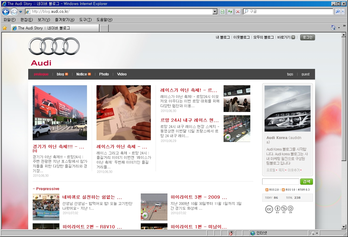Play the 하이라이트 3편 video thumbnail

tap(154, 207)
